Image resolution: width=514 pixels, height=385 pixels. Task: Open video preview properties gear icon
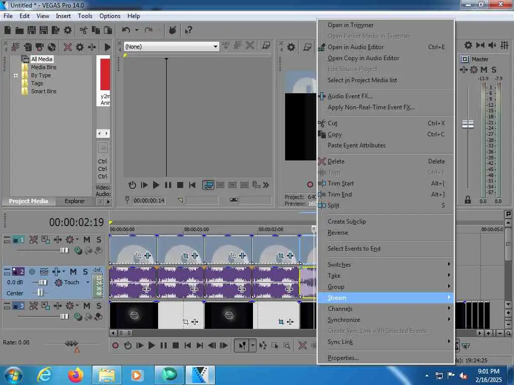(291, 47)
